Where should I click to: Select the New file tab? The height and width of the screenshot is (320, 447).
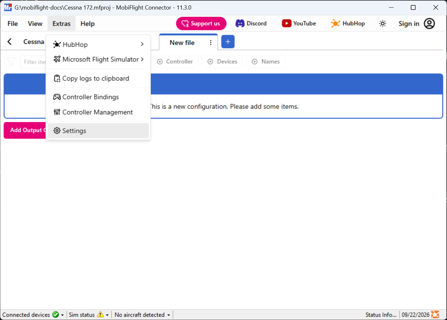[x=182, y=43]
